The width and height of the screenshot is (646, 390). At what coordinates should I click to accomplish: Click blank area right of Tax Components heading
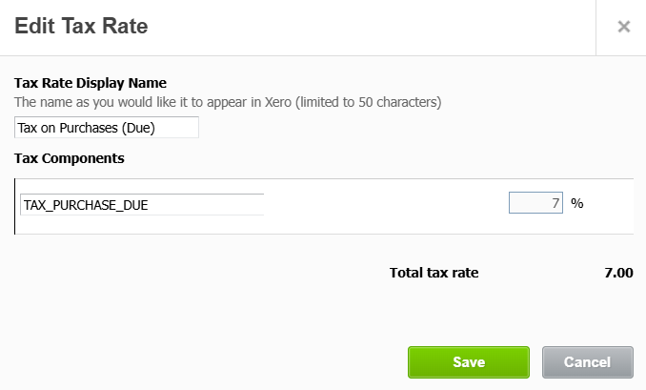tap(381, 157)
